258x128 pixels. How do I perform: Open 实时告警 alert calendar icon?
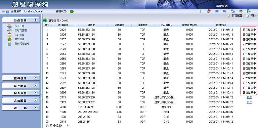pyautogui.click(x=9, y=35)
